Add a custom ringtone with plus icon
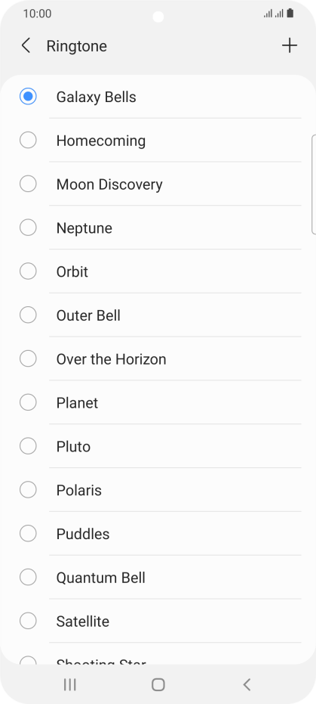 click(290, 45)
